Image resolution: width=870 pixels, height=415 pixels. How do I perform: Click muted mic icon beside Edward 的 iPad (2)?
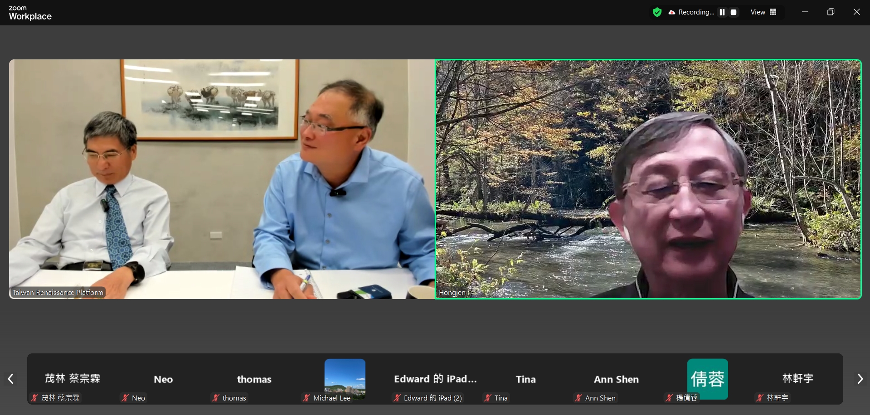pos(397,398)
